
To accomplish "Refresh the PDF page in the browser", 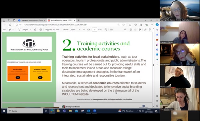I will click(x=10, y=25).
